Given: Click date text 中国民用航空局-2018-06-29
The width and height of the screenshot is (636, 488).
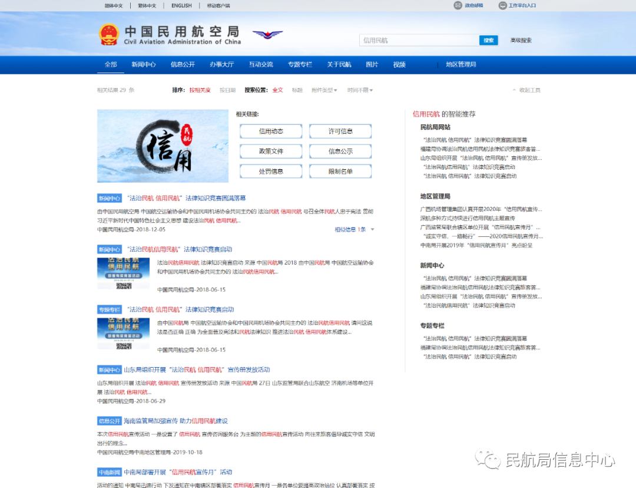Looking at the screenshot, I should coord(131,401).
